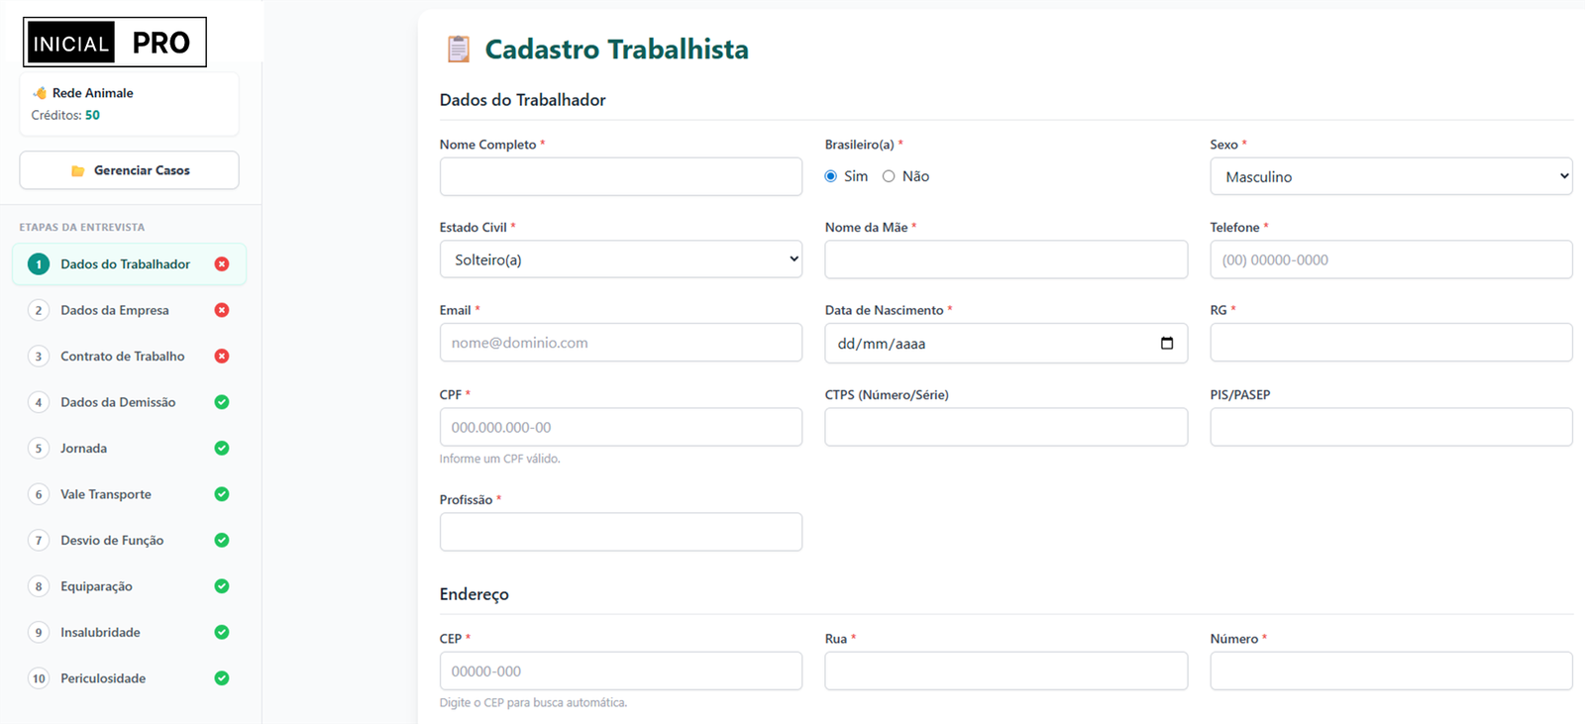The height and width of the screenshot is (724, 1585).
Task: Click the red error icon for Dados da Empresa
Action: click(222, 310)
